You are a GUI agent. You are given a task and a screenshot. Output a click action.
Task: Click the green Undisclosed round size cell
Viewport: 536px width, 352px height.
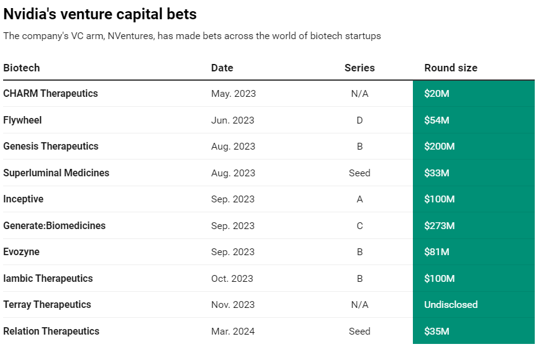pyautogui.click(x=473, y=305)
